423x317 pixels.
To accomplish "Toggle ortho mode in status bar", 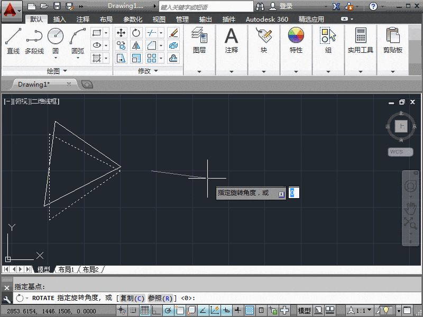I will [157, 311].
